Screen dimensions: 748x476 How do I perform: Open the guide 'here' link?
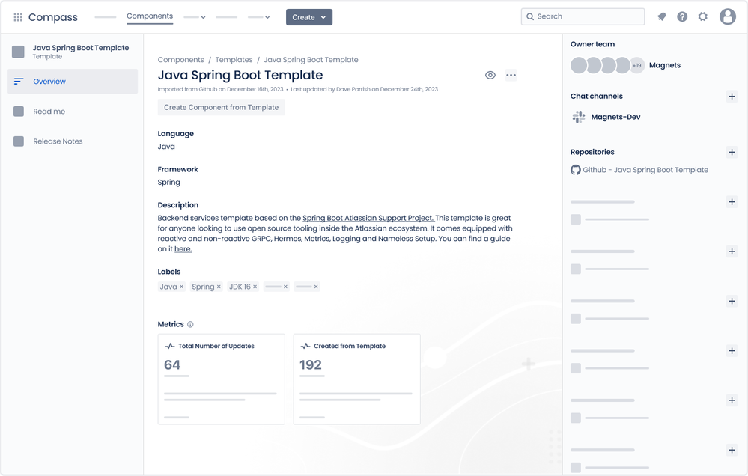183,249
